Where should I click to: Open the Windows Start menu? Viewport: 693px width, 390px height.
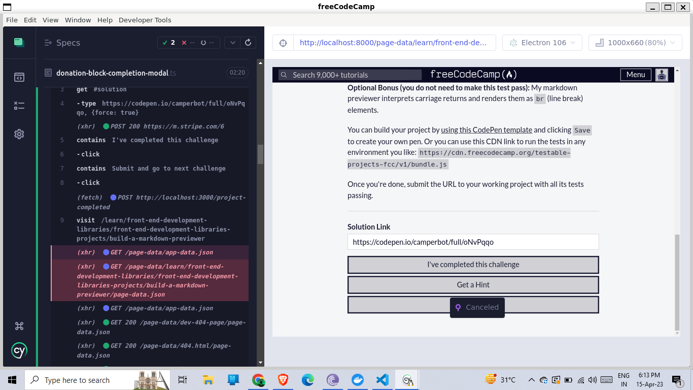tap(12, 380)
